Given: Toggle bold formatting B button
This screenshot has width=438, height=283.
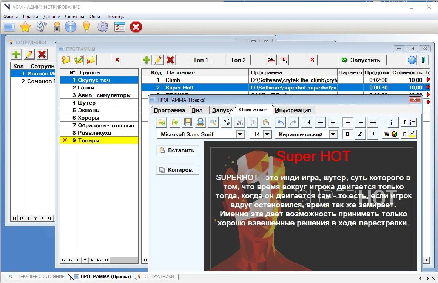Looking at the screenshot, I should [x=347, y=134].
